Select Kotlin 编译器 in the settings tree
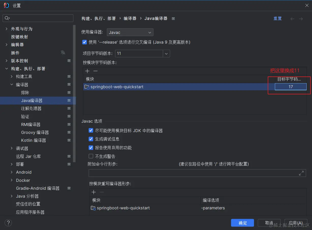The image size is (312, 230). (x=34, y=140)
